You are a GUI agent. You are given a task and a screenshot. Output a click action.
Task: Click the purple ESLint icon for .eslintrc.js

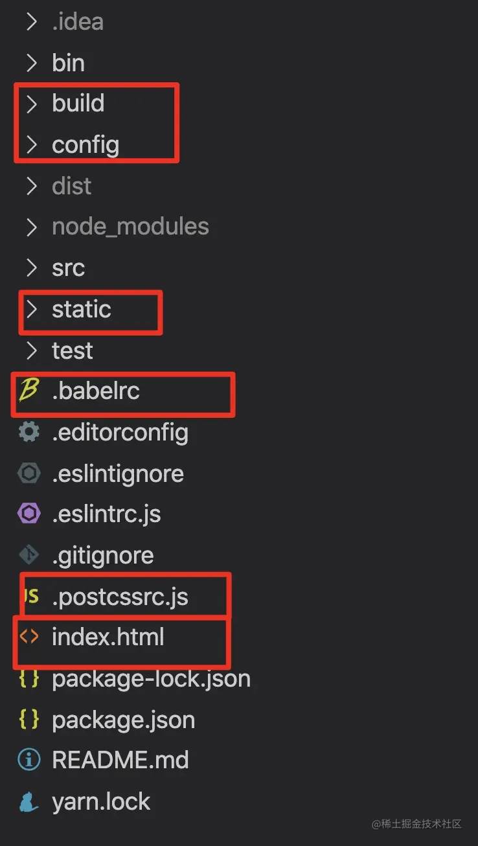28,514
